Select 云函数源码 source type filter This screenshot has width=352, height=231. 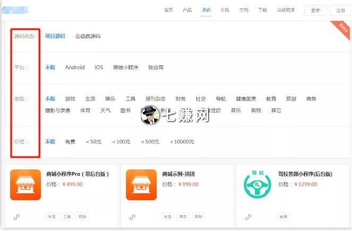[x=88, y=36]
